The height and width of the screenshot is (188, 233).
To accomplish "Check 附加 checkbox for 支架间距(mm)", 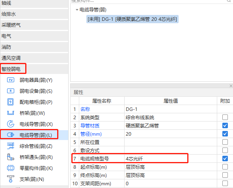I will pos(225,183).
